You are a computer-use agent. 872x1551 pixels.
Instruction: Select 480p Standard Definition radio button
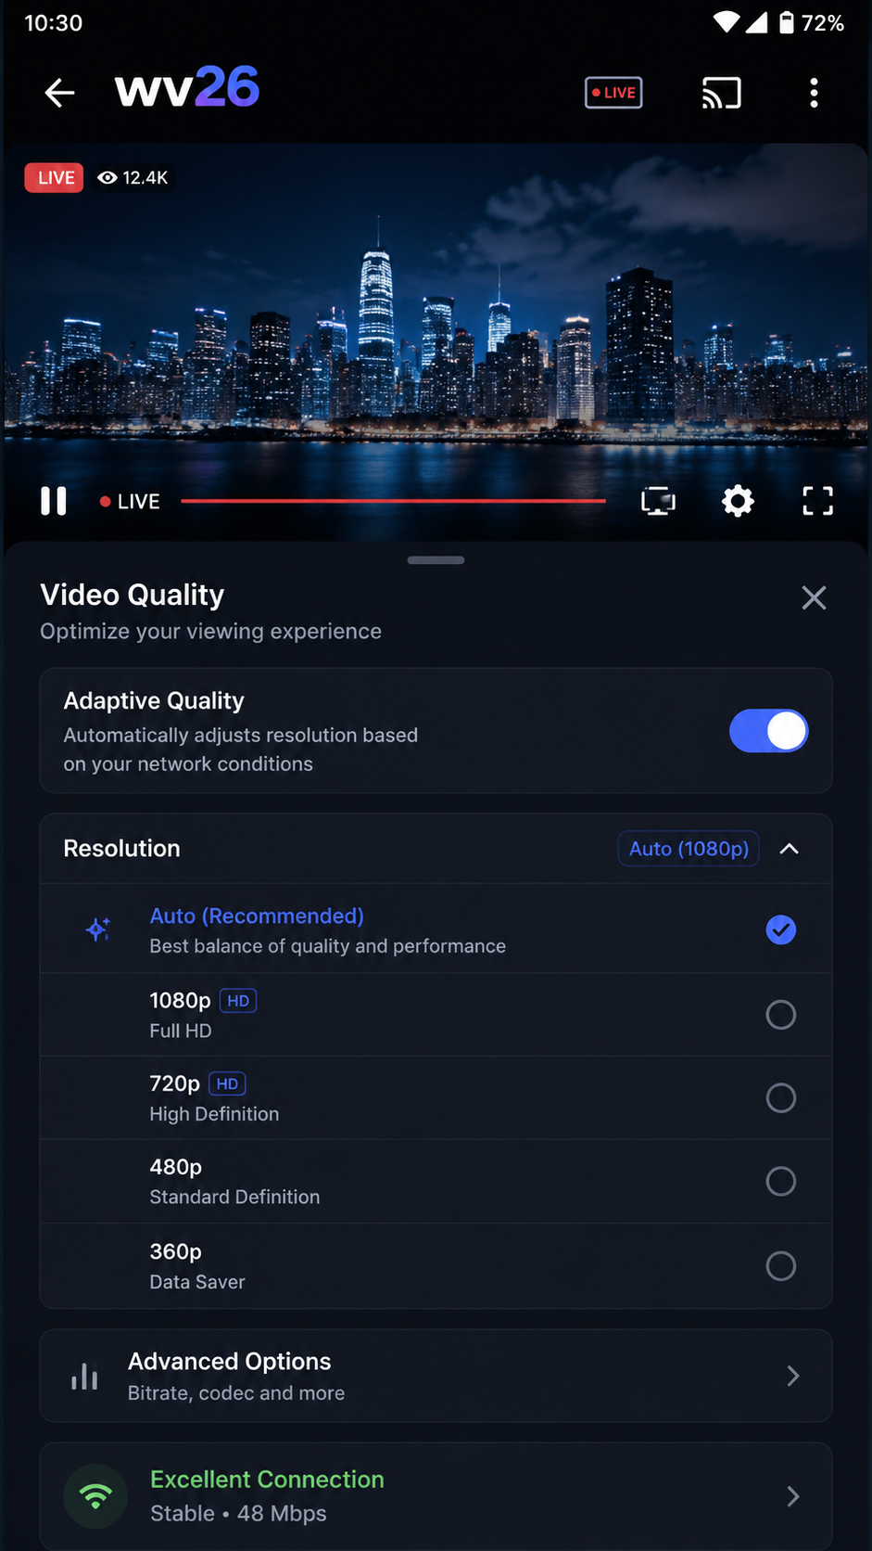781,1181
